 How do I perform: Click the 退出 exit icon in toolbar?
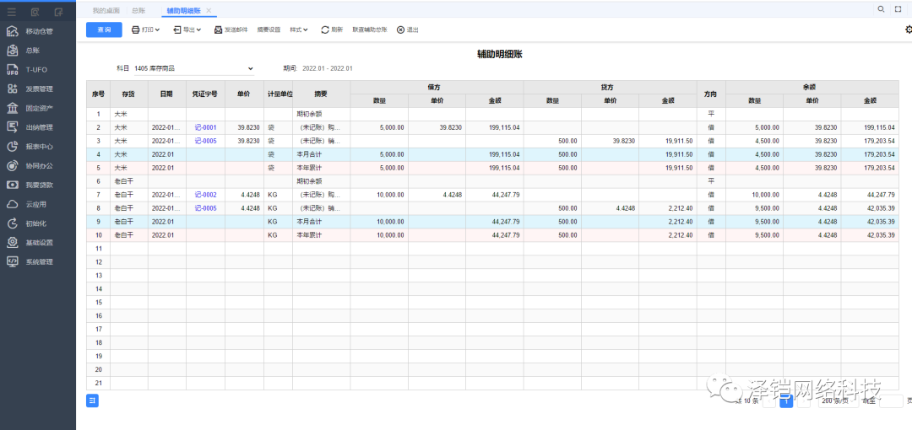[x=400, y=30]
